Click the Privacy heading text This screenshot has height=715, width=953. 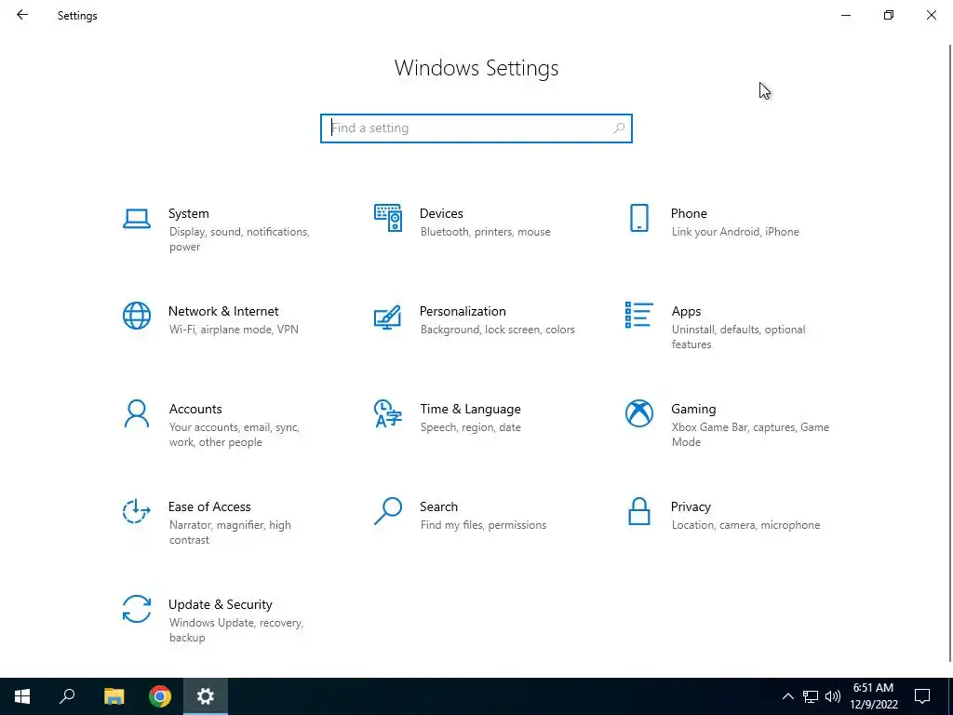691,507
